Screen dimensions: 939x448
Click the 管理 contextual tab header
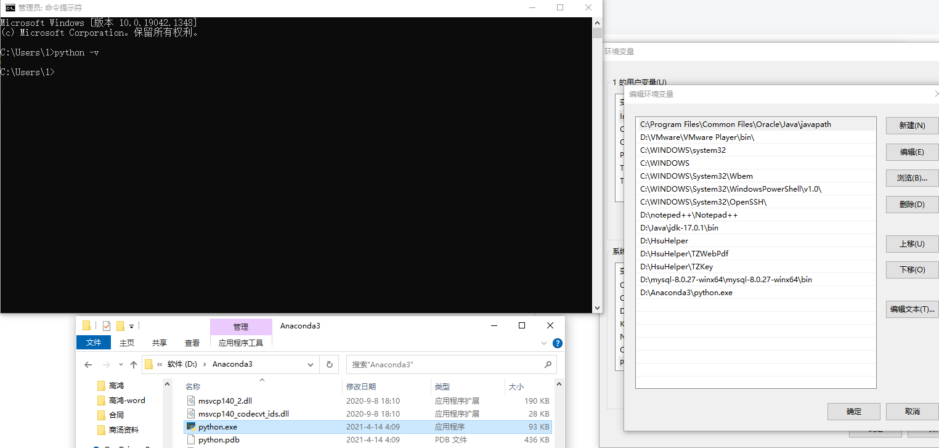click(x=241, y=327)
